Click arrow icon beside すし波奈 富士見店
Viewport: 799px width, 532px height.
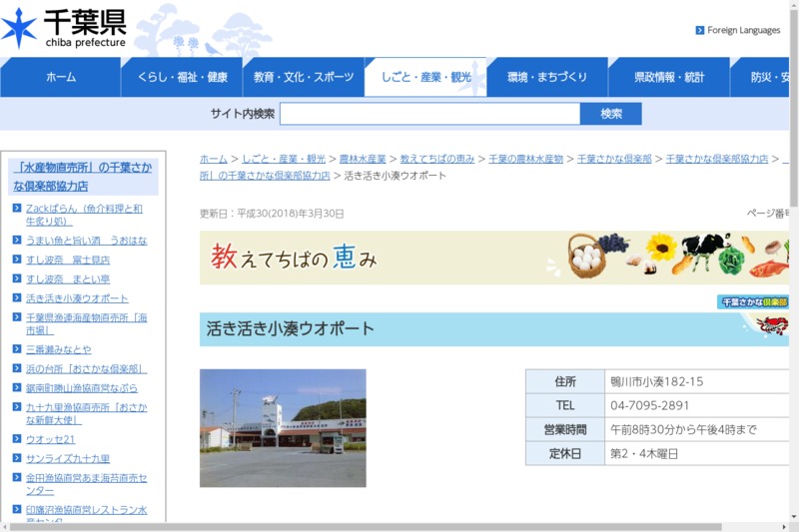pos(17,260)
